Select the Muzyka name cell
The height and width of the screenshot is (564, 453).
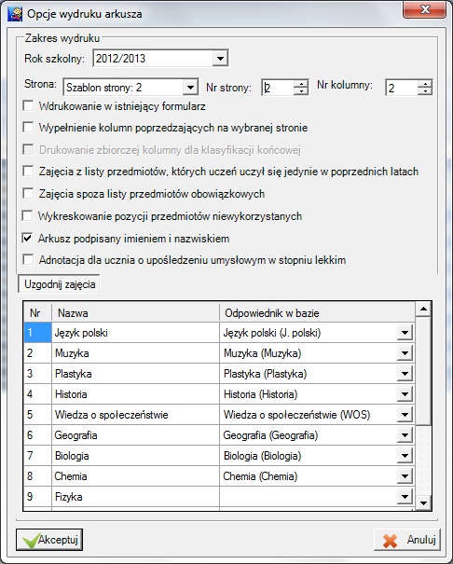[x=135, y=353]
